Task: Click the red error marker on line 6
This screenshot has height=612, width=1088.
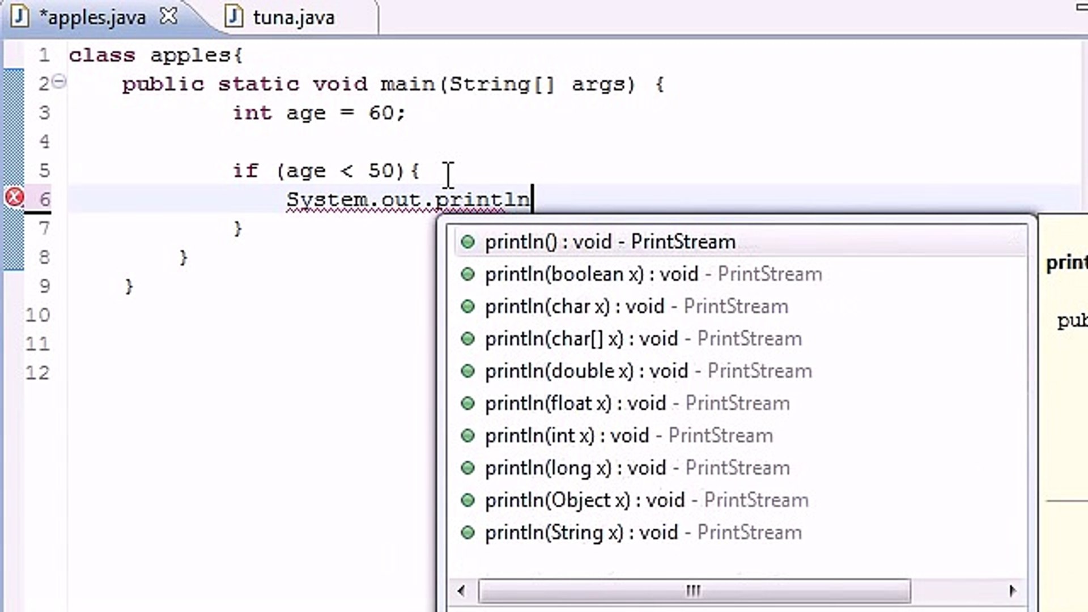Action: pos(14,197)
